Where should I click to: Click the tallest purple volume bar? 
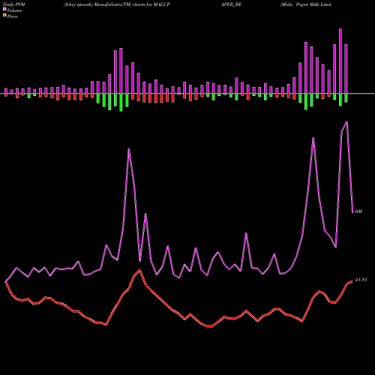pyautogui.click(x=340, y=61)
